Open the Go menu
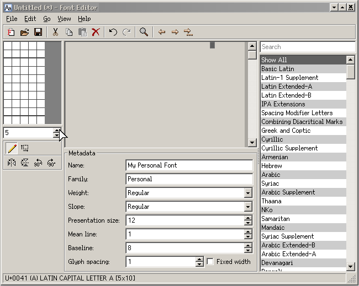The height and width of the screenshot is (286, 359). coord(47,19)
